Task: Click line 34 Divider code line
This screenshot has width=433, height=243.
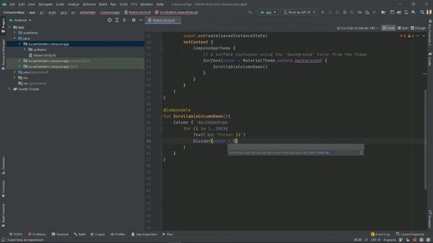Action: pos(215,141)
